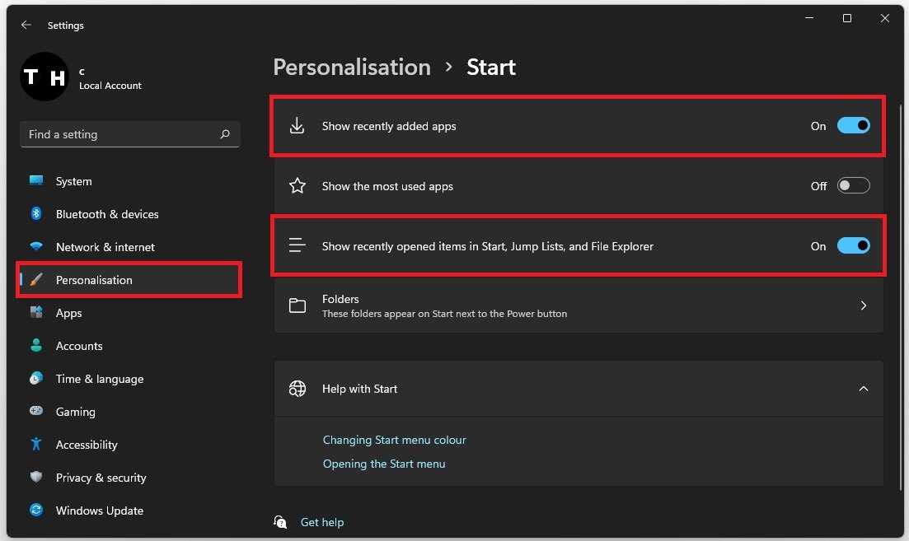Viewport: 909px width, 541px height.
Task: Click the Windows Update icon
Action: tap(36, 511)
